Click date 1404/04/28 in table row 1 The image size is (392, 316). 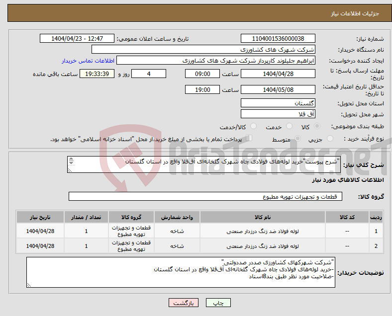40,231
